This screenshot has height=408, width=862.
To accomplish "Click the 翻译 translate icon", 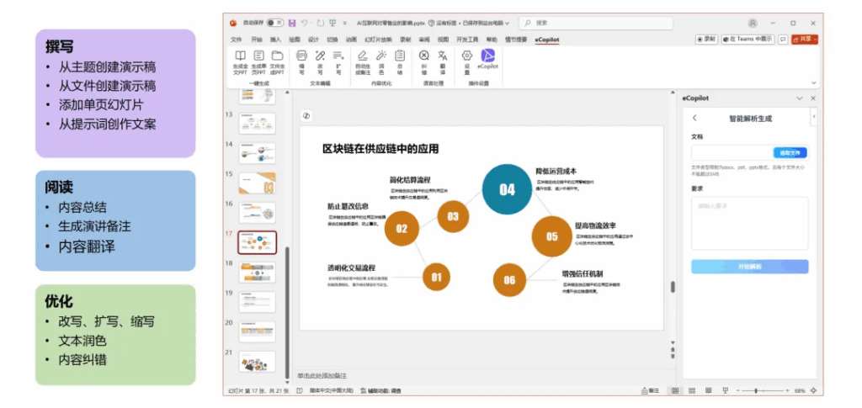I will click(443, 58).
